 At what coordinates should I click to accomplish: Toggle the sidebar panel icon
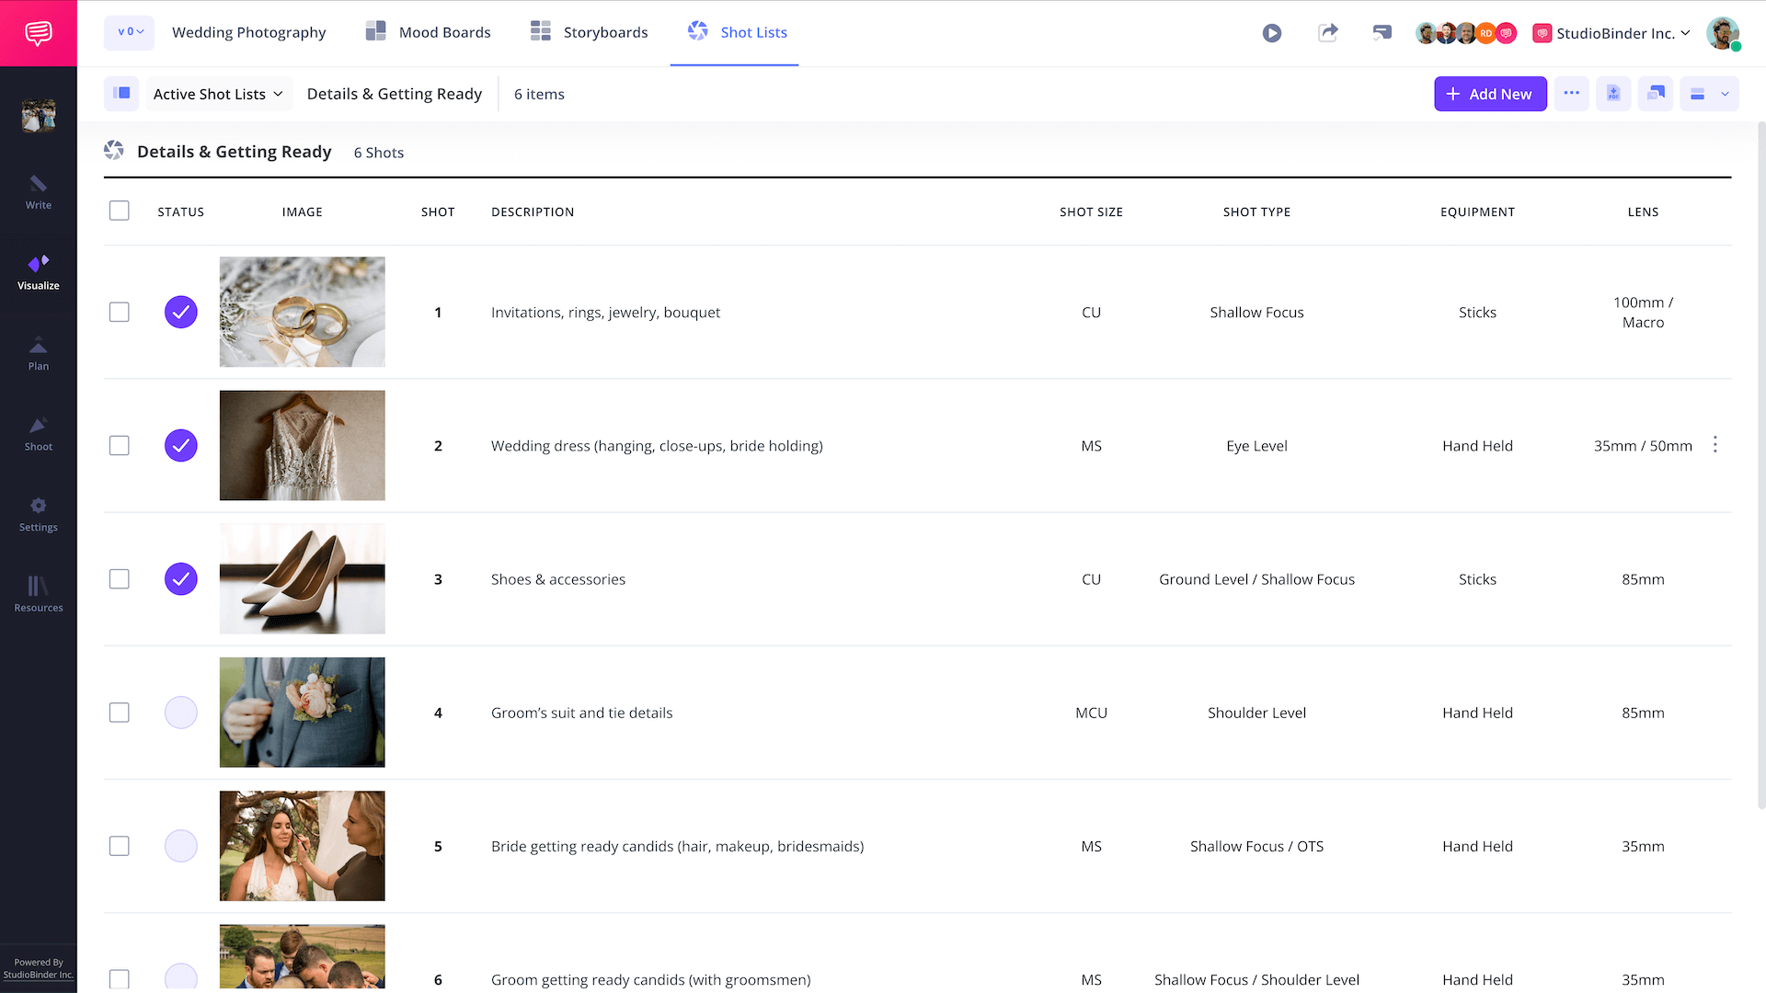(x=121, y=94)
